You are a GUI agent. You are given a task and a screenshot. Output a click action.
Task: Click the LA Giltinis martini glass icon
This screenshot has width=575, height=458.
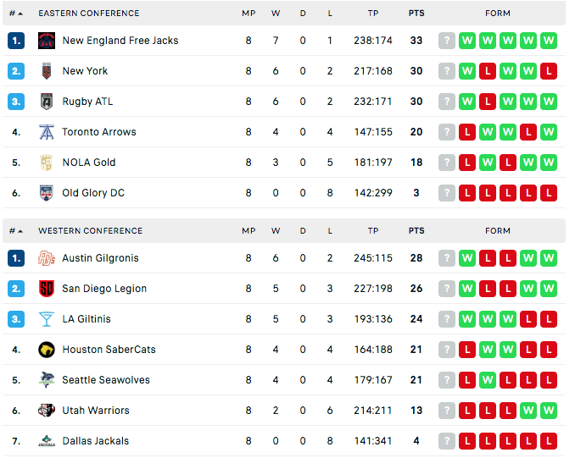[x=47, y=319]
